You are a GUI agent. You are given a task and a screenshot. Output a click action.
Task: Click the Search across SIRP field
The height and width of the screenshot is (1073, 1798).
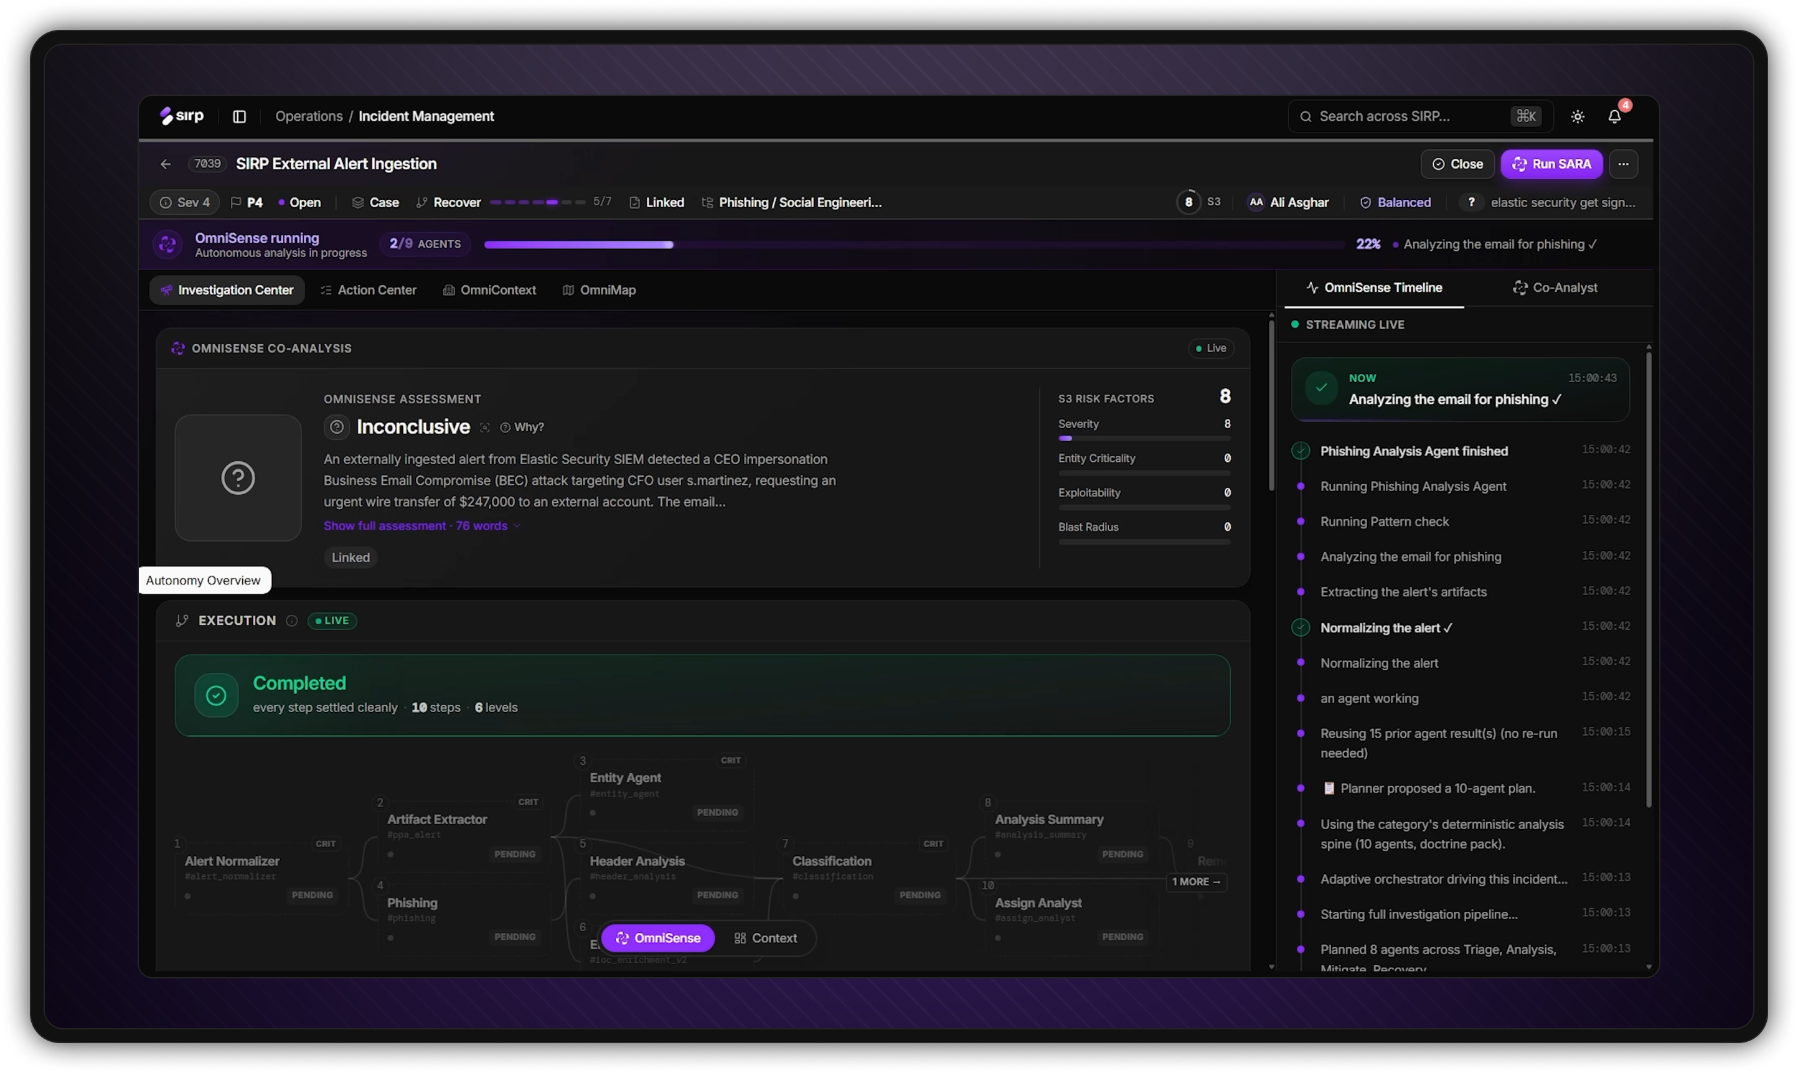coord(1419,116)
